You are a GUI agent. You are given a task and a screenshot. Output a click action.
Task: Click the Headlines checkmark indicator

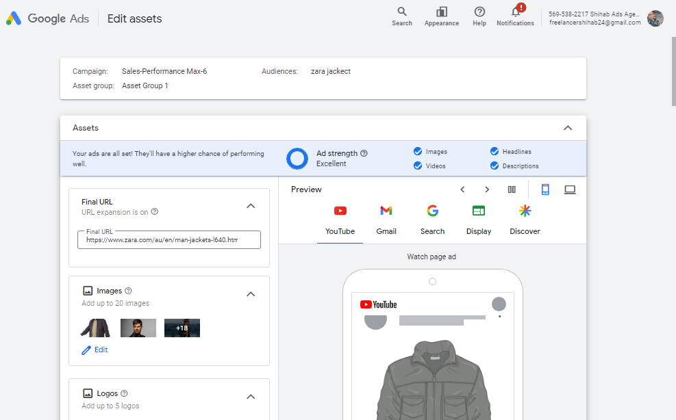point(495,151)
